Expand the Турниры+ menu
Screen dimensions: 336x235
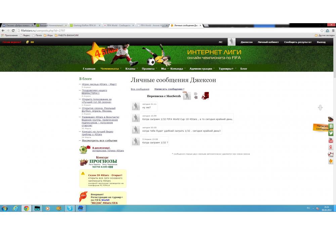tap(227, 68)
